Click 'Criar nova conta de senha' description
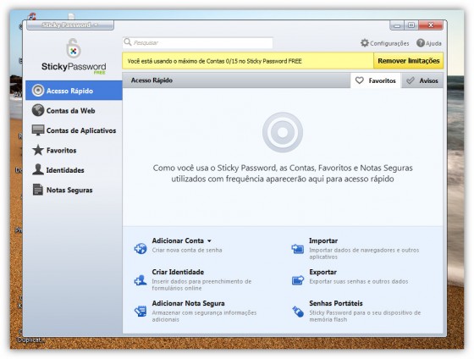The image size is (474, 359). coord(187,250)
